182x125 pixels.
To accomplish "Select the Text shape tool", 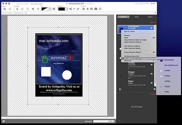I will click(17, 9).
